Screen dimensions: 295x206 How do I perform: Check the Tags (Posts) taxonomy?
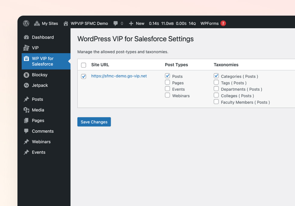tap(216, 83)
